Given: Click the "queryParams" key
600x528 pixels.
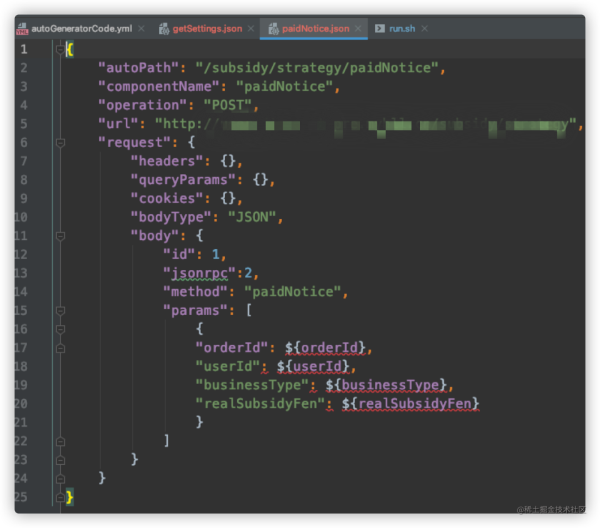Looking at the screenshot, I should click(183, 180).
